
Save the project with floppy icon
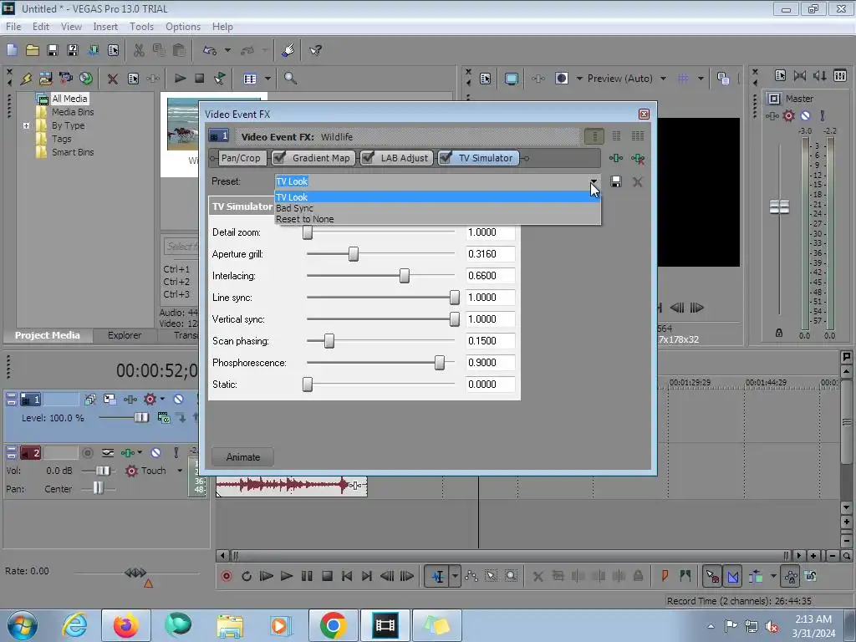[x=53, y=50]
